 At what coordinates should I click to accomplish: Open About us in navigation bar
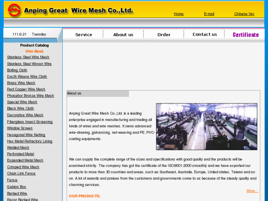123,35
